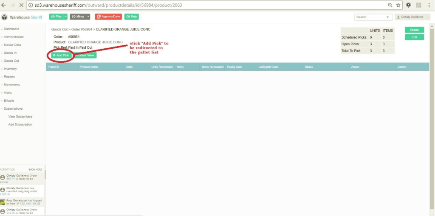Select Inventory from the sidebar
This screenshot has height=216, width=435.
click(10, 69)
